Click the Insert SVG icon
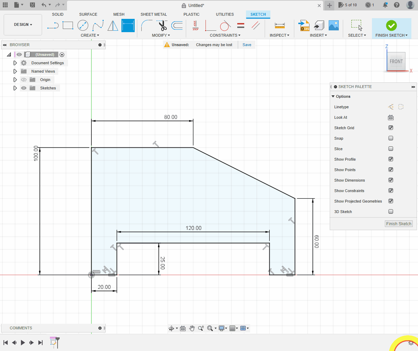 [304, 25]
